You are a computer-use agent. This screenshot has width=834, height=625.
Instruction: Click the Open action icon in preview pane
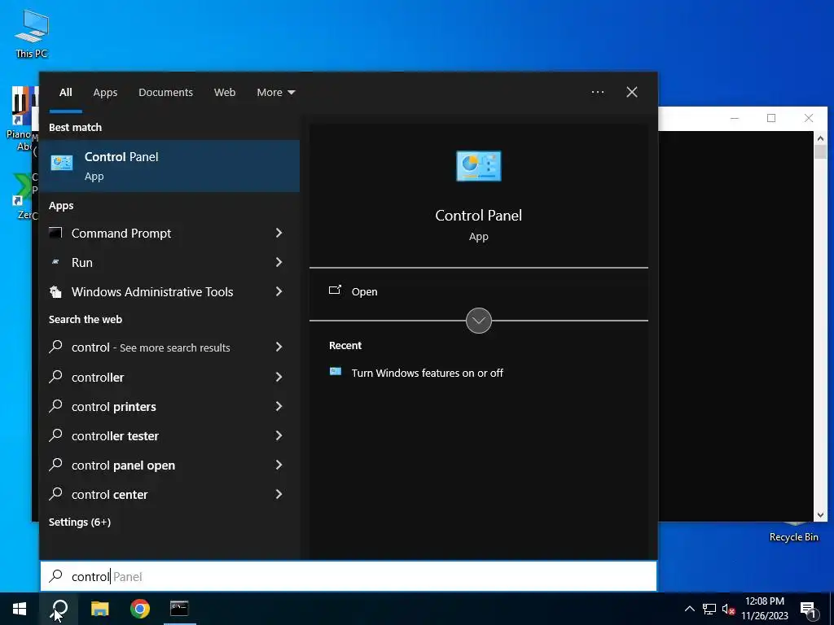pos(335,291)
